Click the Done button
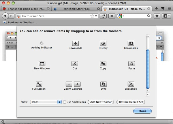The image size is (173, 124). 142,111
